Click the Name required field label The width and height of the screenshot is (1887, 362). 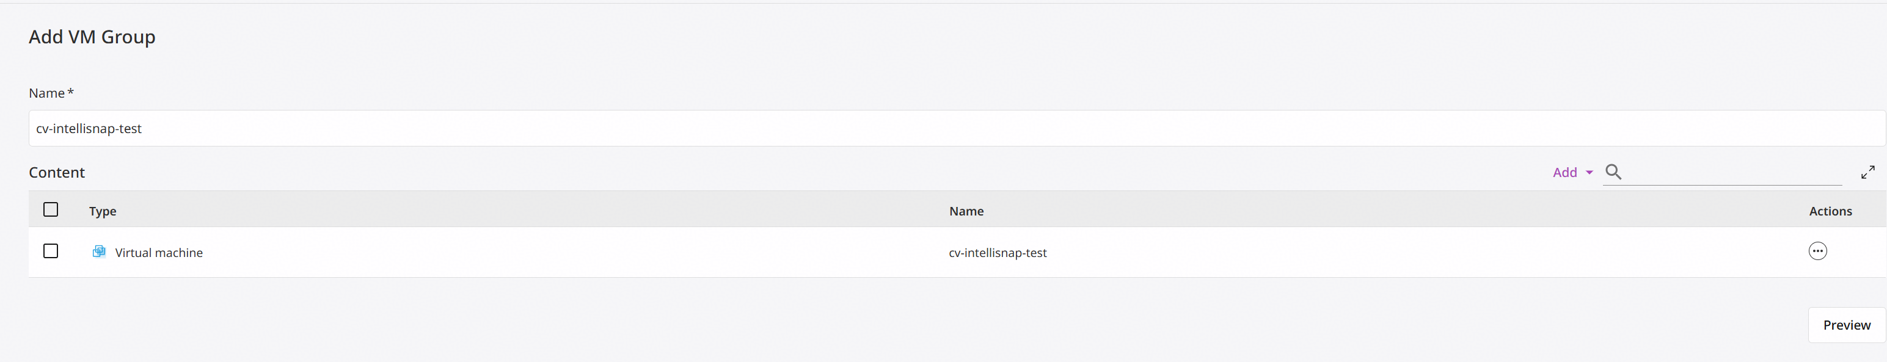[x=51, y=93]
